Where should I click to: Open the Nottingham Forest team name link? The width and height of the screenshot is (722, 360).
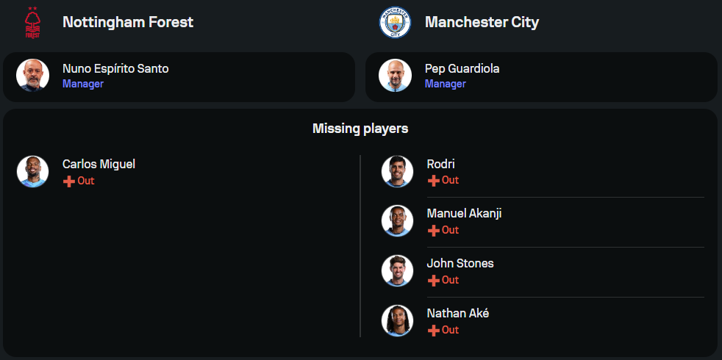[x=128, y=22]
